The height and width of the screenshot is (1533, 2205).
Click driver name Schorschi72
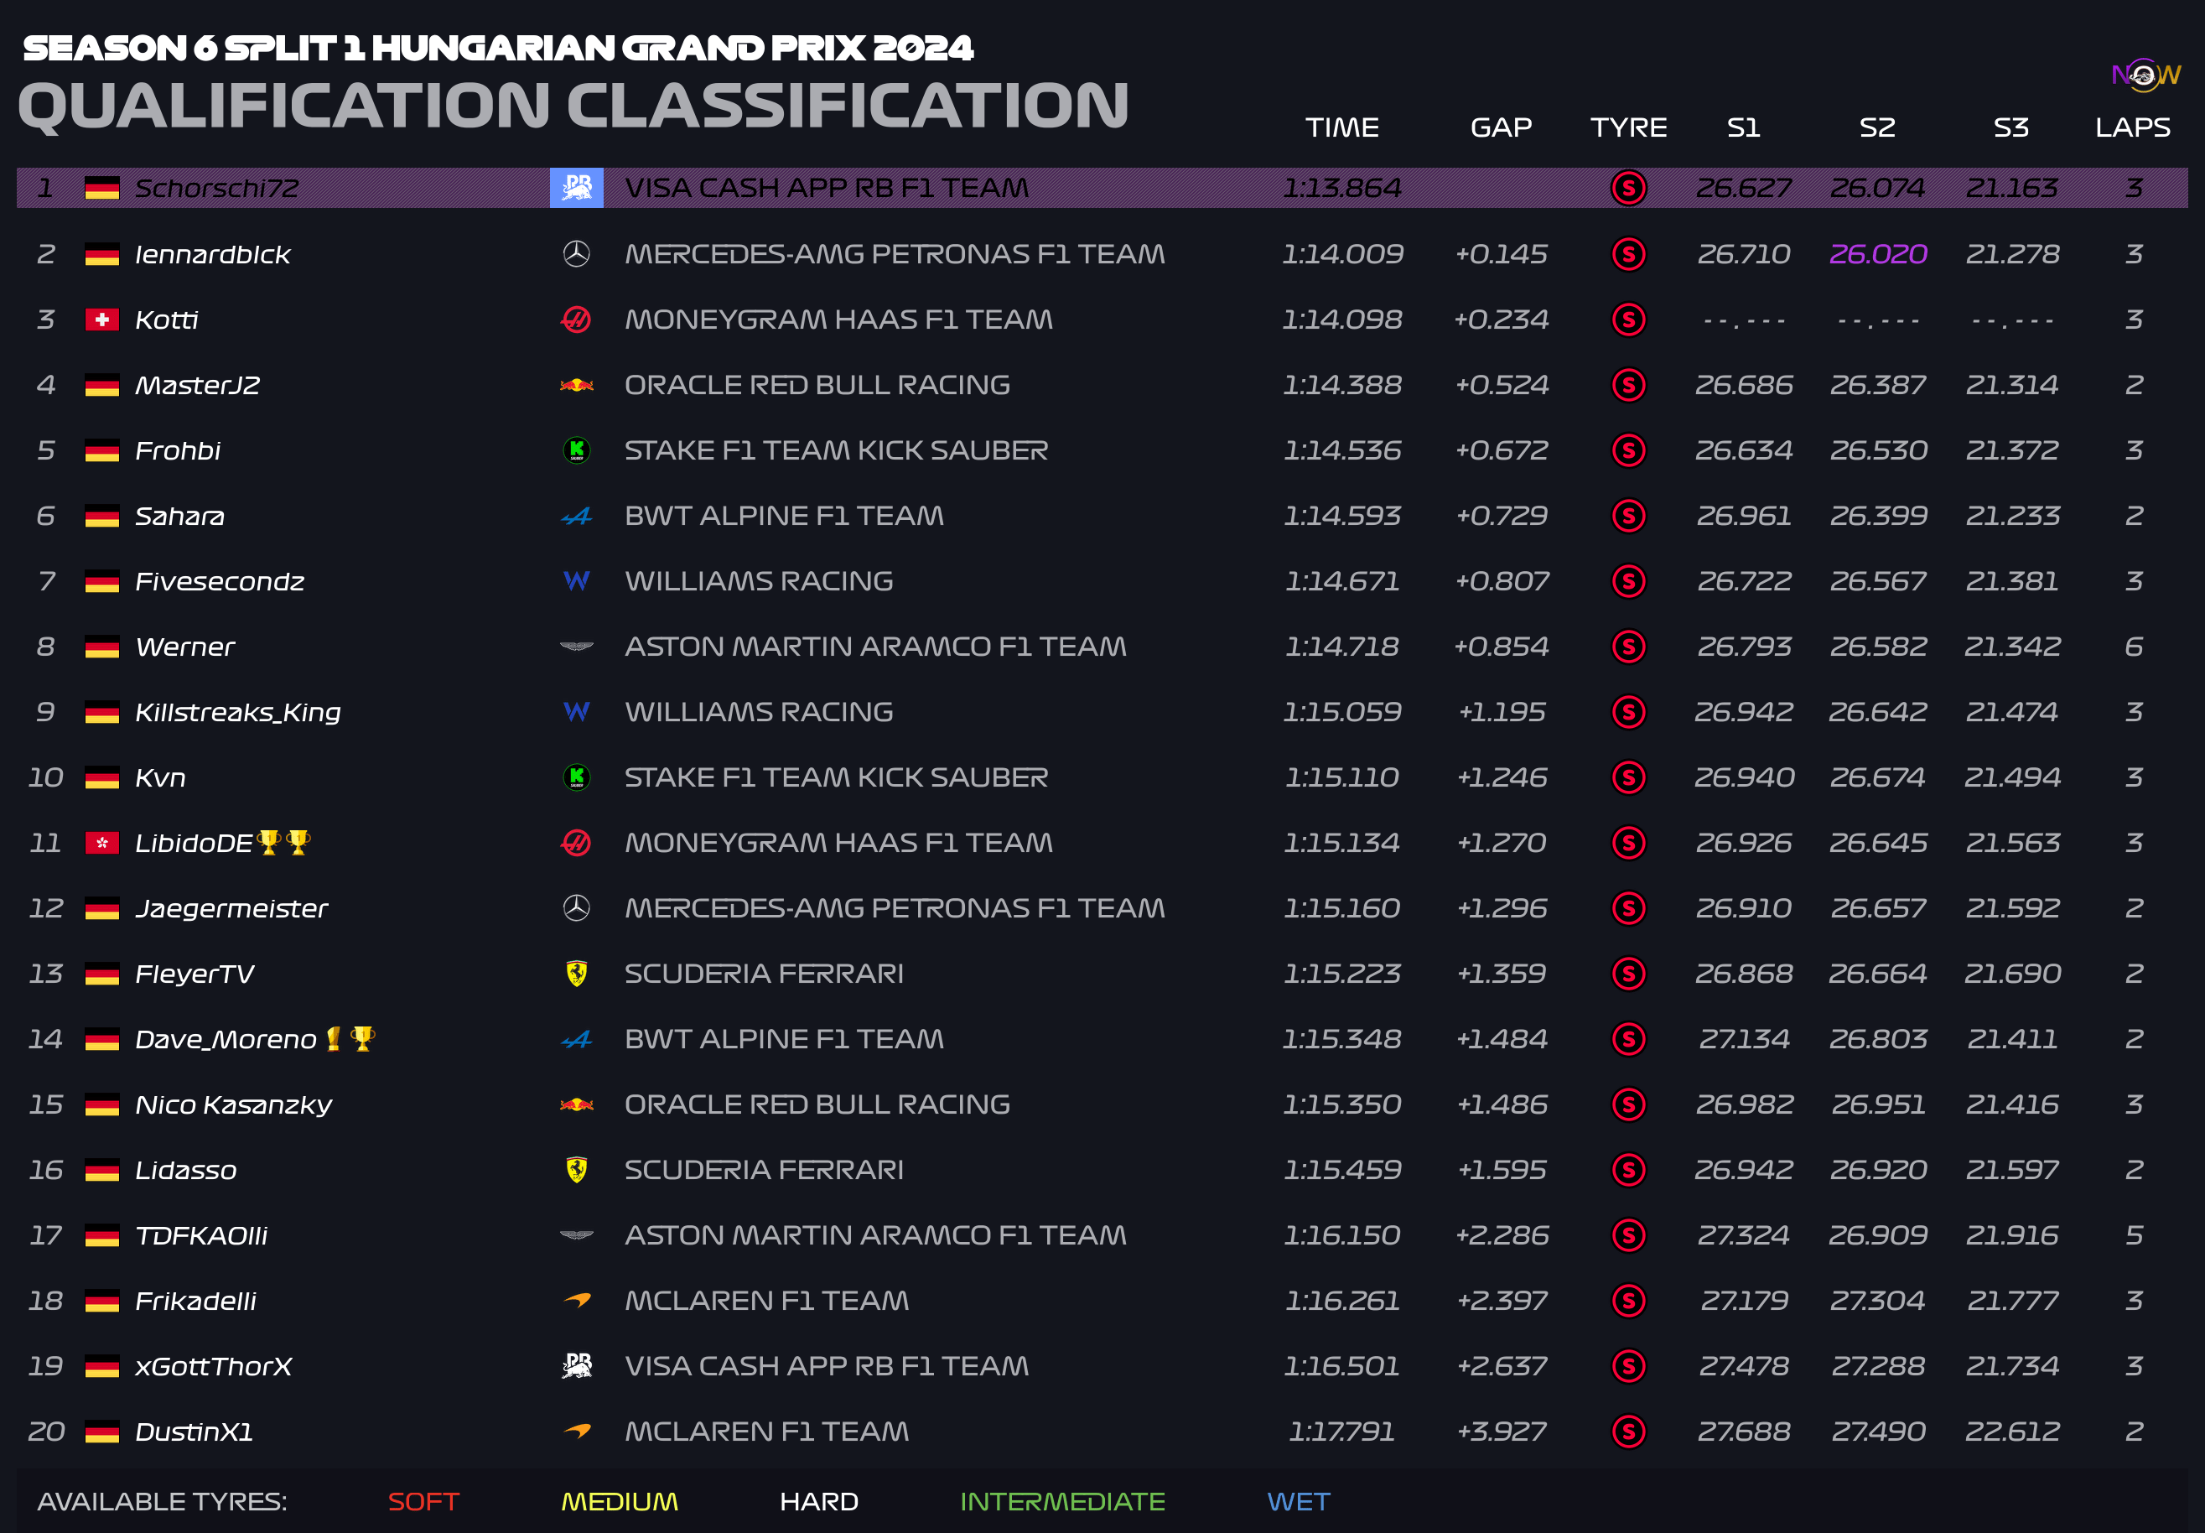click(216, 188)
